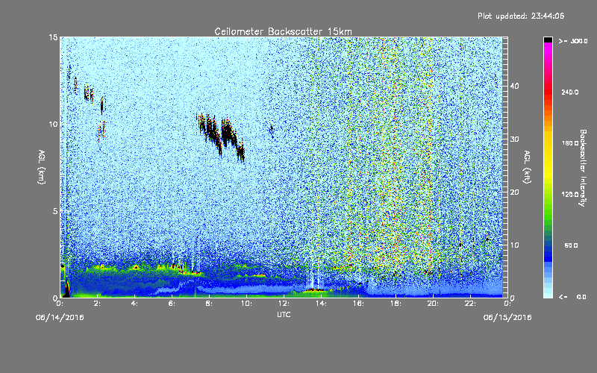Click the 2: hour tick on the time axis
The height and width of the screenshot is (373, 597).
98,304
